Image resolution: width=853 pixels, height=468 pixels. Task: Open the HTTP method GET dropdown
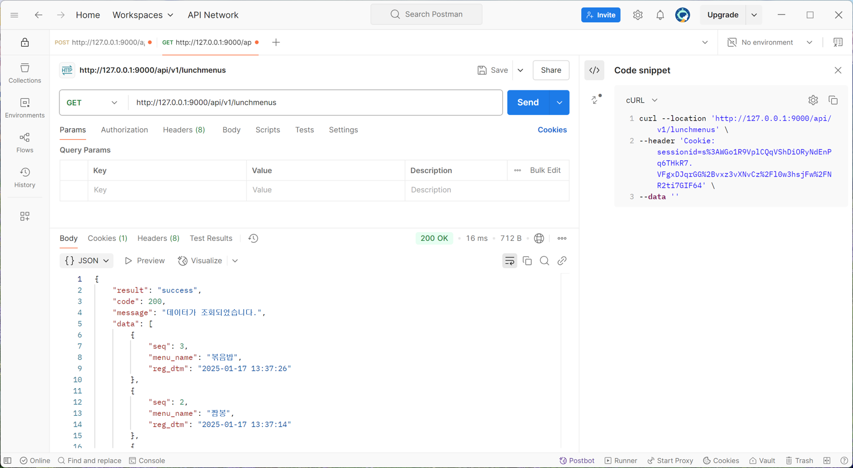pyautogui.click(x=92, y=103)
